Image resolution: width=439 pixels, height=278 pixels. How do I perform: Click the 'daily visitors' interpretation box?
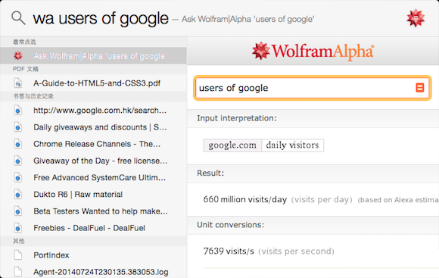point(293,145)
